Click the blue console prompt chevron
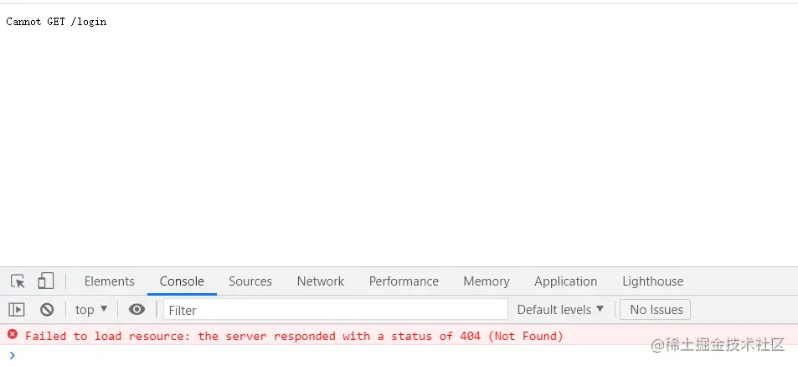The image size is (798, 366). click(x=13, y=355)
